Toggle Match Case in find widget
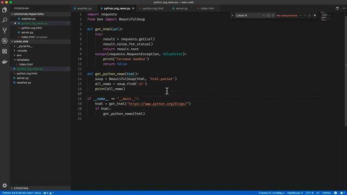The image size is (347, 195). pyautogui.click(x=264, y=16)
